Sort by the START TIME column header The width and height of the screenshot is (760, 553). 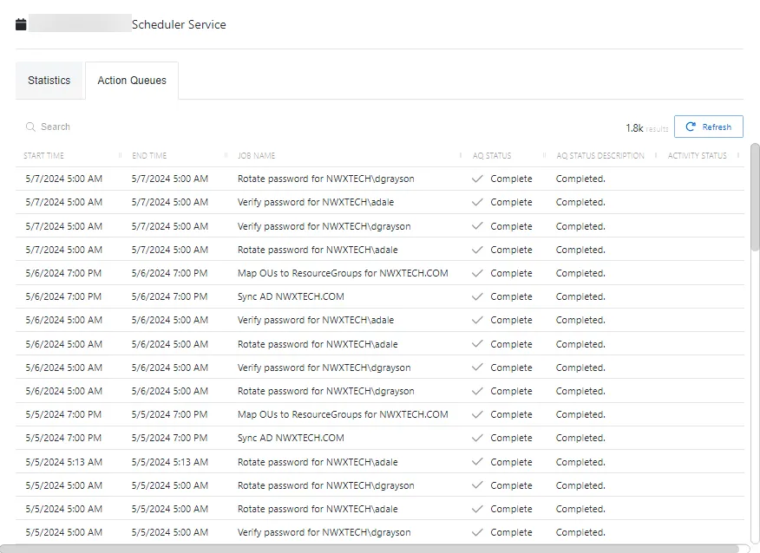pyautogui.click(x=43, y=155)
